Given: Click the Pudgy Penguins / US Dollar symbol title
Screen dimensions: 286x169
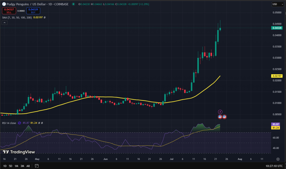Looking at the screenshot, I should pyautogui.click(x=38, y=4).
